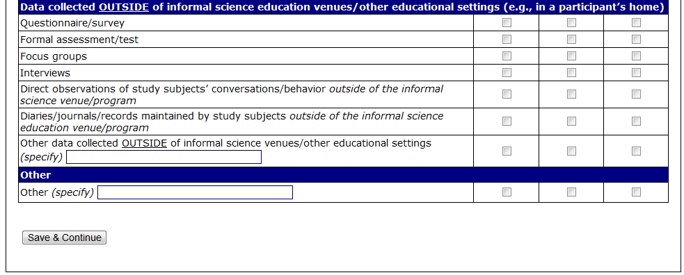Select second checkbox for Focus groups
684x275 pixels.
pyautogui.click(x=571, y=56)
